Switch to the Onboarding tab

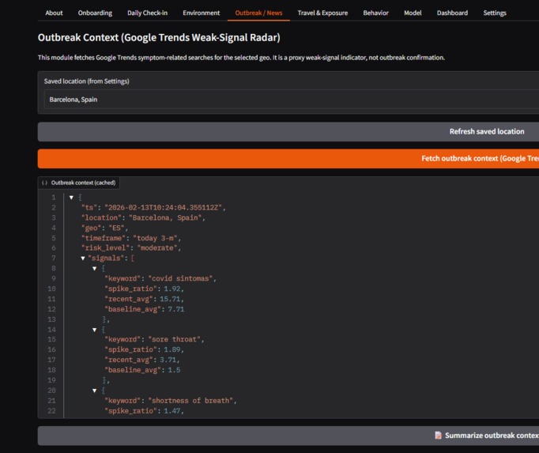click(x=95, y=13)
